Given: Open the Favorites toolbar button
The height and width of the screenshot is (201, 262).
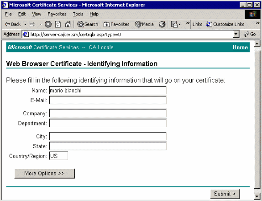Looking at the screenshot, I should coord(116,24).
